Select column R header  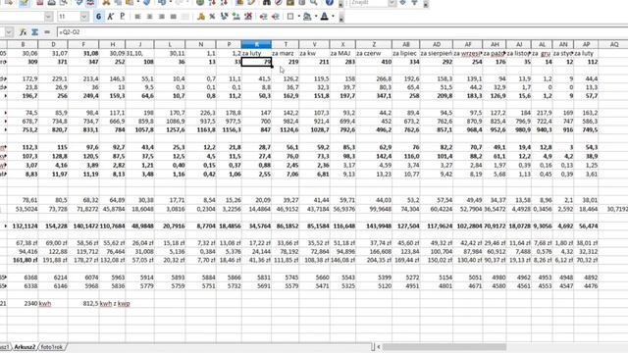point(256,44)
